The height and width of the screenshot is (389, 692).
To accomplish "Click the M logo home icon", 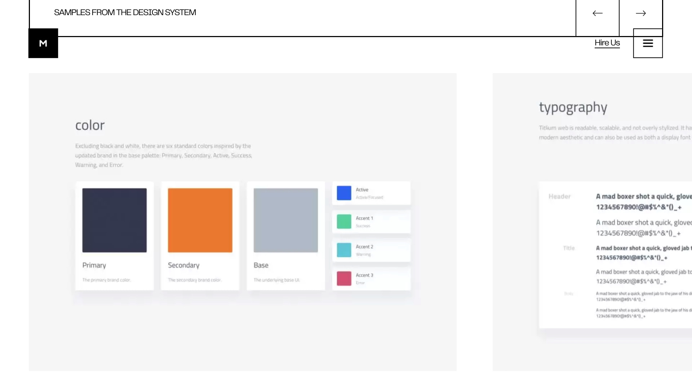I will pos(43,43).
